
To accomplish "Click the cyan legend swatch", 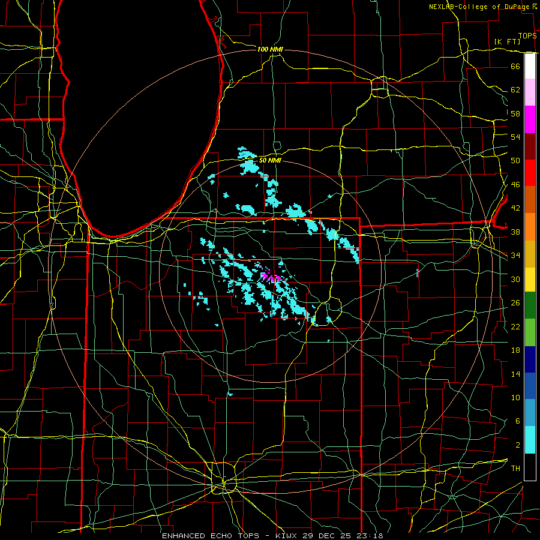I will click(x=530, y=440).
